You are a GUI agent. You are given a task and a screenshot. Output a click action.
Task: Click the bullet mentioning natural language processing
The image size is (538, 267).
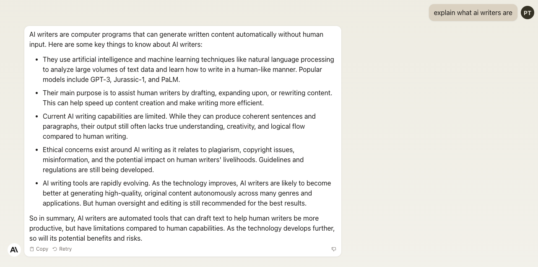click(x=188, y=69)
